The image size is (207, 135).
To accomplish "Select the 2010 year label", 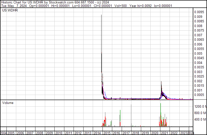I will point(59,133).
